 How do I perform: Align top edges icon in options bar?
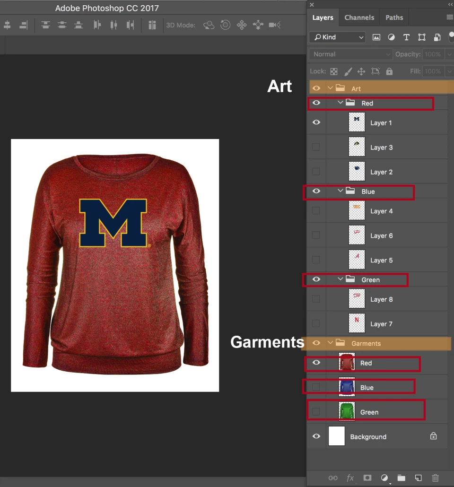coord(46,25)
